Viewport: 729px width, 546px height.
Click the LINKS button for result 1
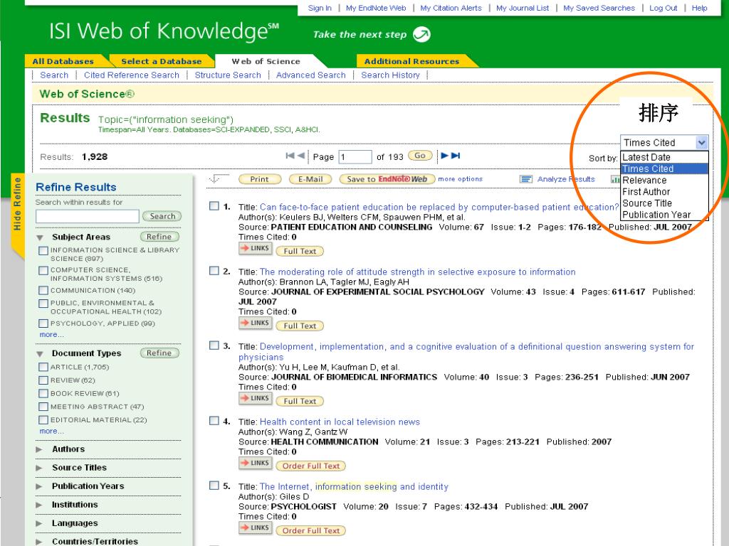tap(256, 248)
